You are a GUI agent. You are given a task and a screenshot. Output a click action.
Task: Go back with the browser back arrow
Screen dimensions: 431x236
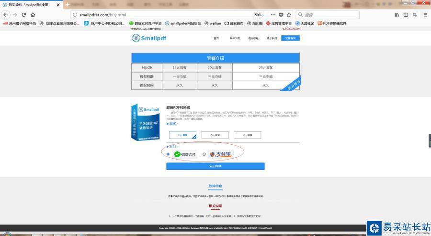6,15
